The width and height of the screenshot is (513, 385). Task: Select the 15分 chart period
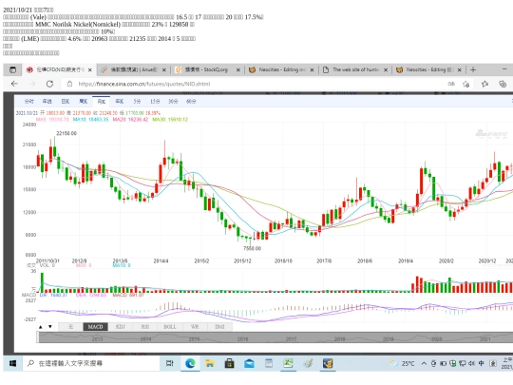point(155,102)
